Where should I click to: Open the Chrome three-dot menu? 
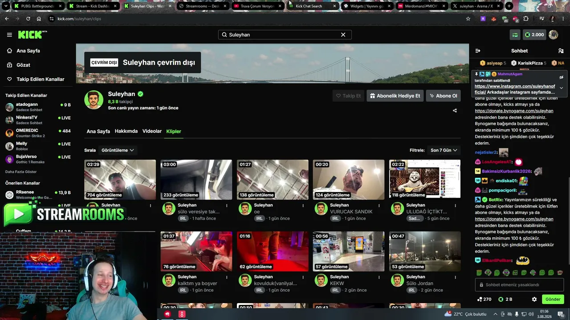coord(563,19)
